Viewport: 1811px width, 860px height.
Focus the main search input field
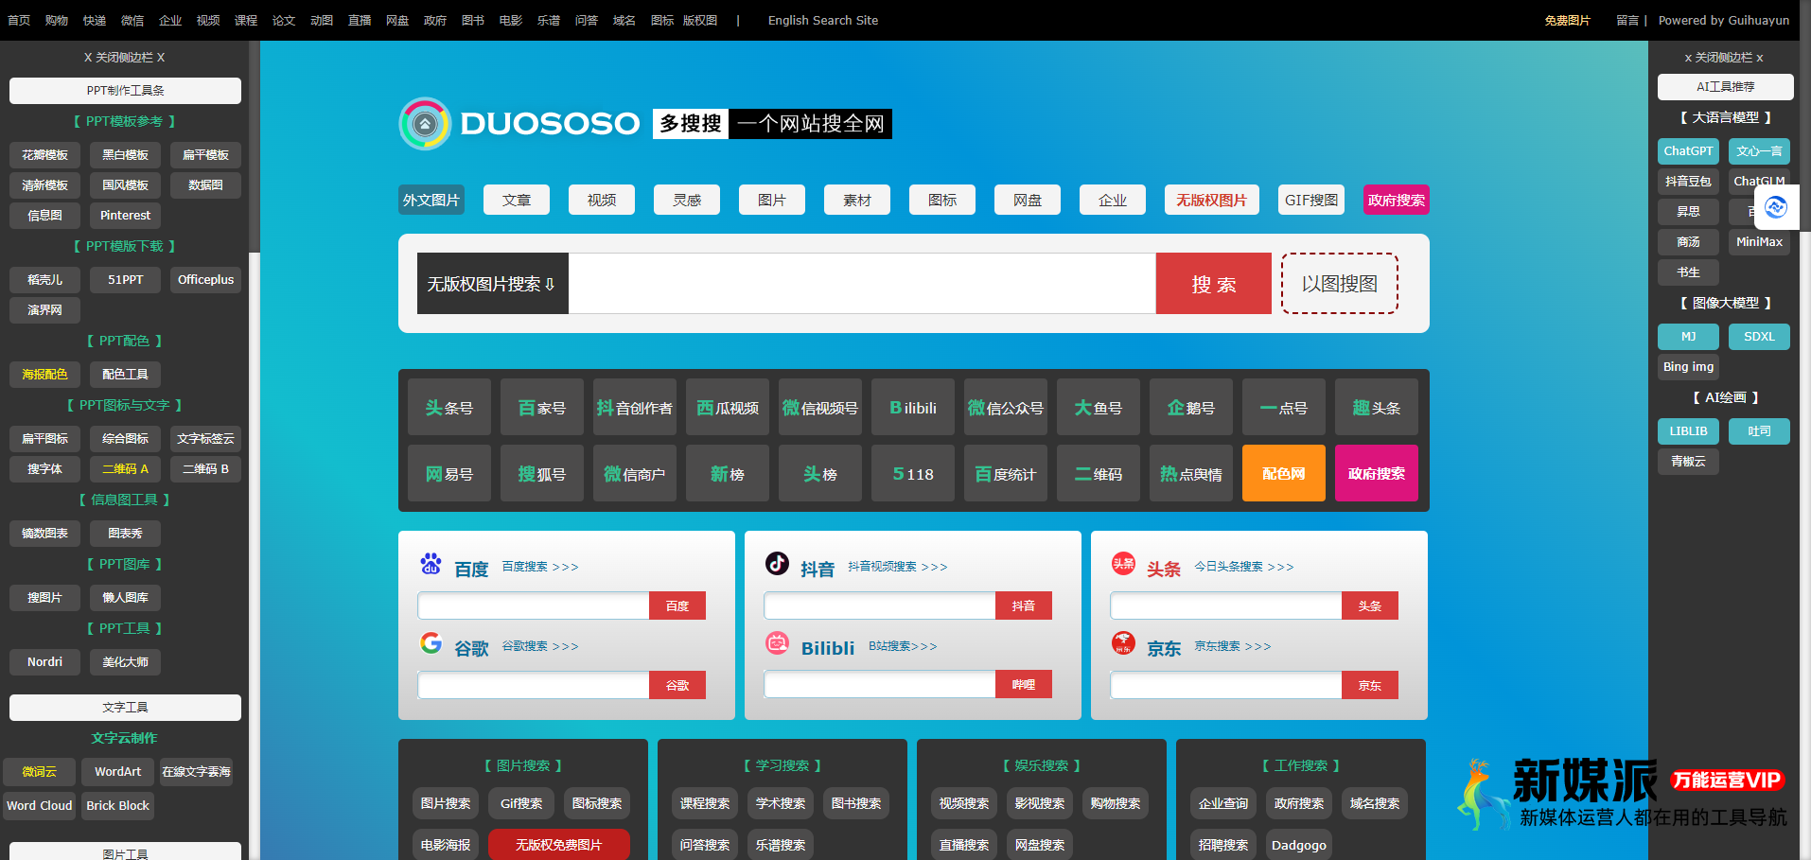[862, 283]
